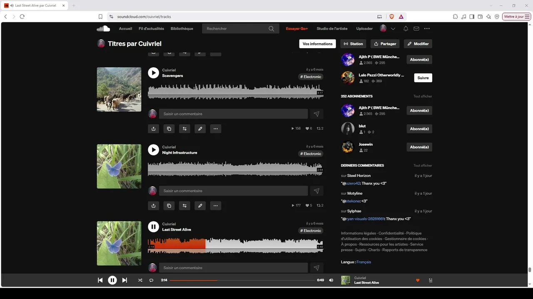Click the Partager button
The image size is (533, 299).
pyautogui.click(x=385, y=44)
